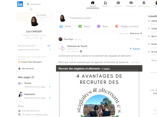Viewport: 157px width, 117px height.
Task: Click the Réseau people icon
Action: pos(105,3)
